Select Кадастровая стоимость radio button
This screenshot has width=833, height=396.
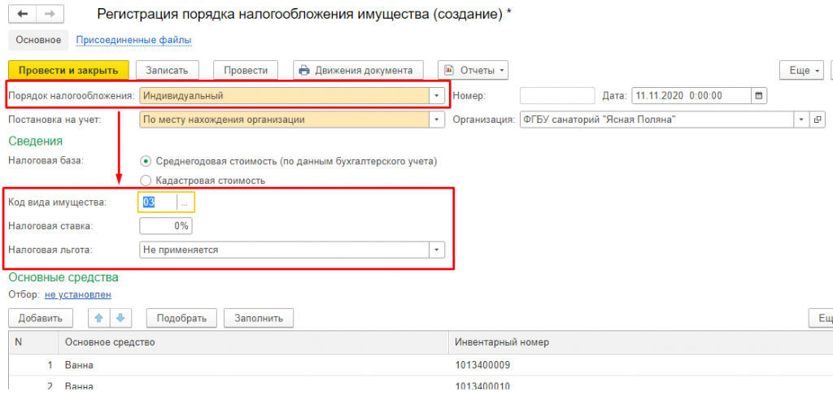coord(146,180)
